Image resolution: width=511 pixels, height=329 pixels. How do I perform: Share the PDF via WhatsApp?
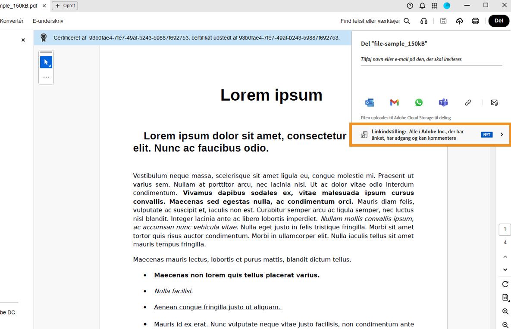(419, 102)
